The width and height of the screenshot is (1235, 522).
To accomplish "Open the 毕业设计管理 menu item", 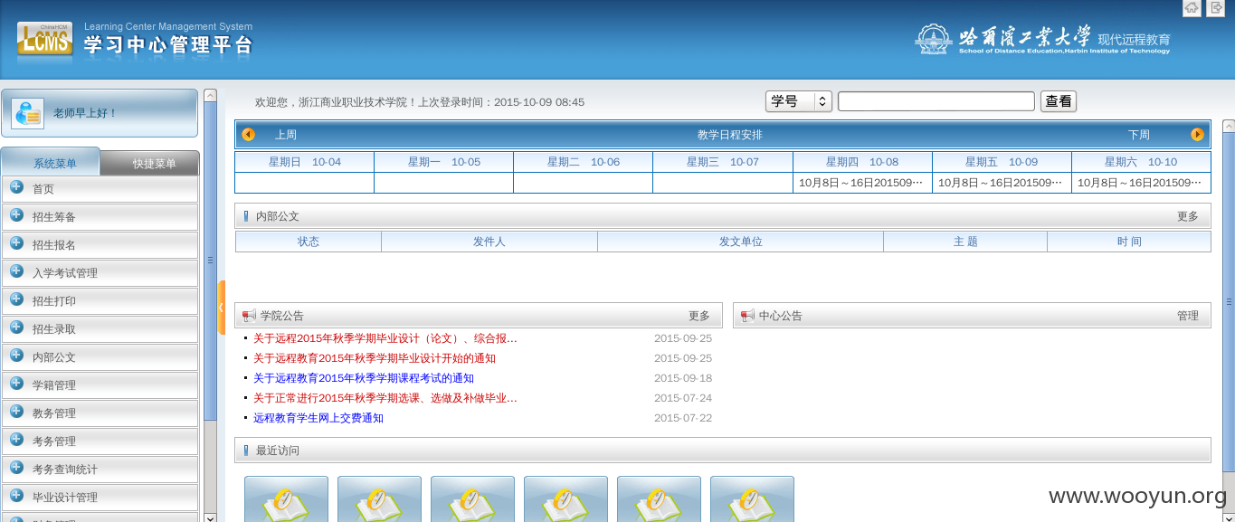I will coord(100,498).
